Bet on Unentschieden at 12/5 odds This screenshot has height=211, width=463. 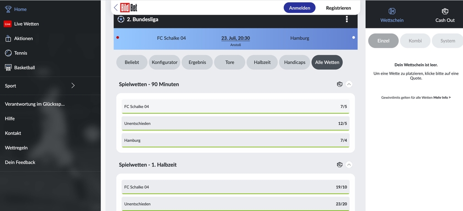pos(235,124)
